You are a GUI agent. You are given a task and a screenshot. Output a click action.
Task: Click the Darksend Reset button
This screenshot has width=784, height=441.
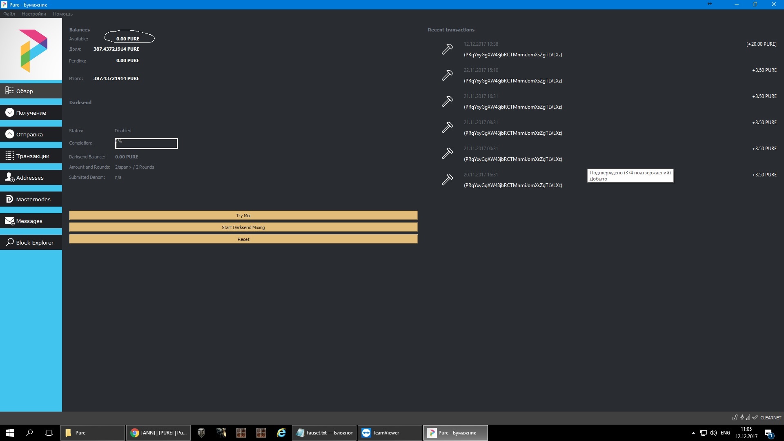click(243, 239)
